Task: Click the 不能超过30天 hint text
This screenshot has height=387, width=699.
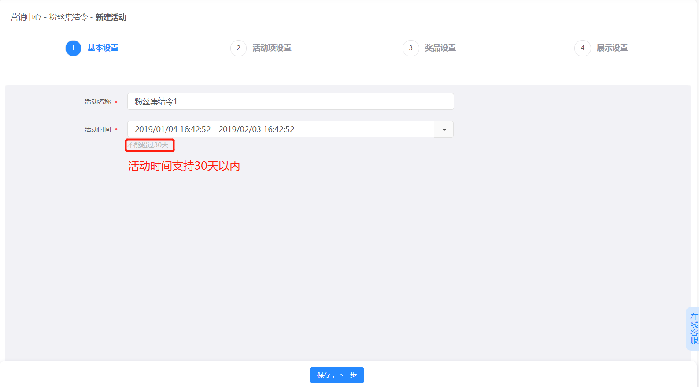Action: click(148, 145)
